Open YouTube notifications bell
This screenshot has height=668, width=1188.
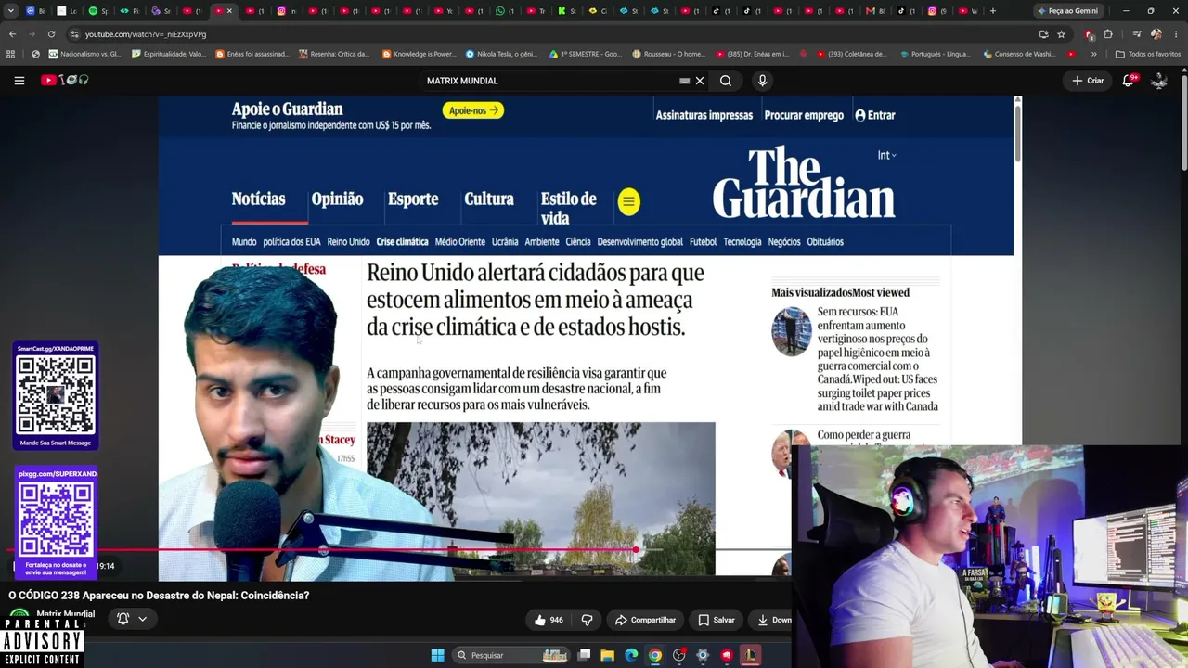(x=1129, y=81)
